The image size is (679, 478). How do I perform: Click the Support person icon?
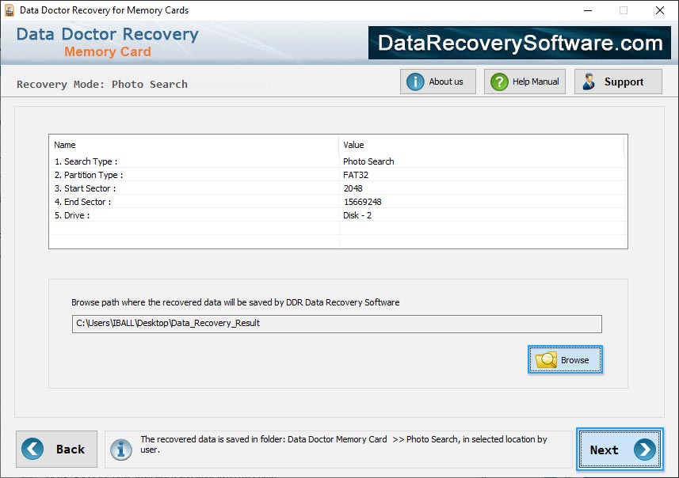588,81
